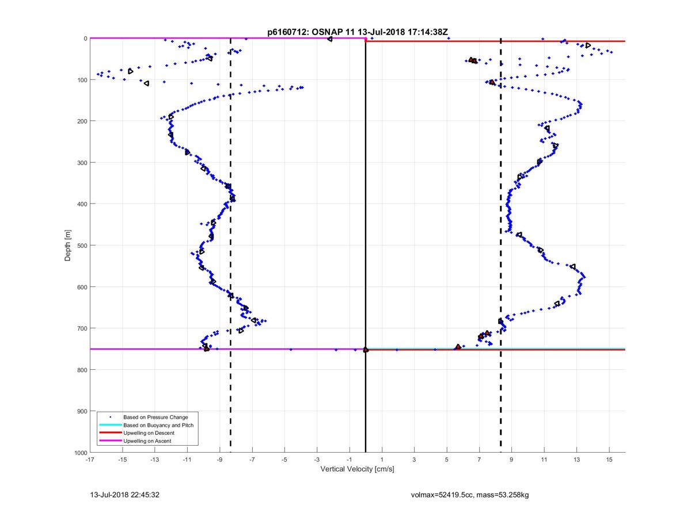691x509 pixels.
Task: Click the -13 velocity tick label
Action: pyautogui.click(x=155, y=460)
